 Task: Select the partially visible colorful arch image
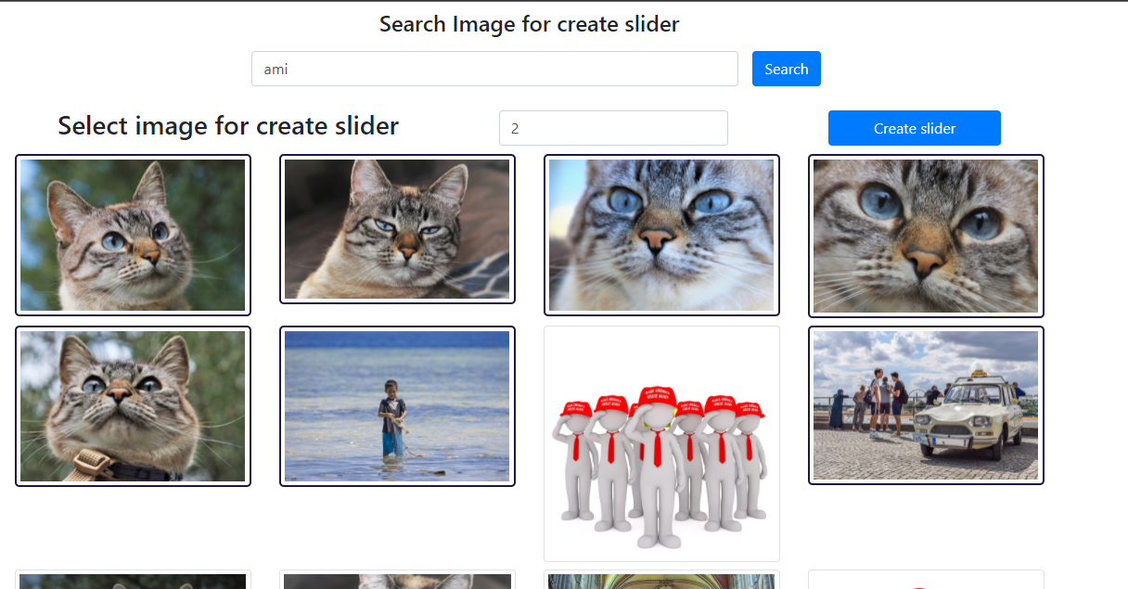[x=661, y=580]
